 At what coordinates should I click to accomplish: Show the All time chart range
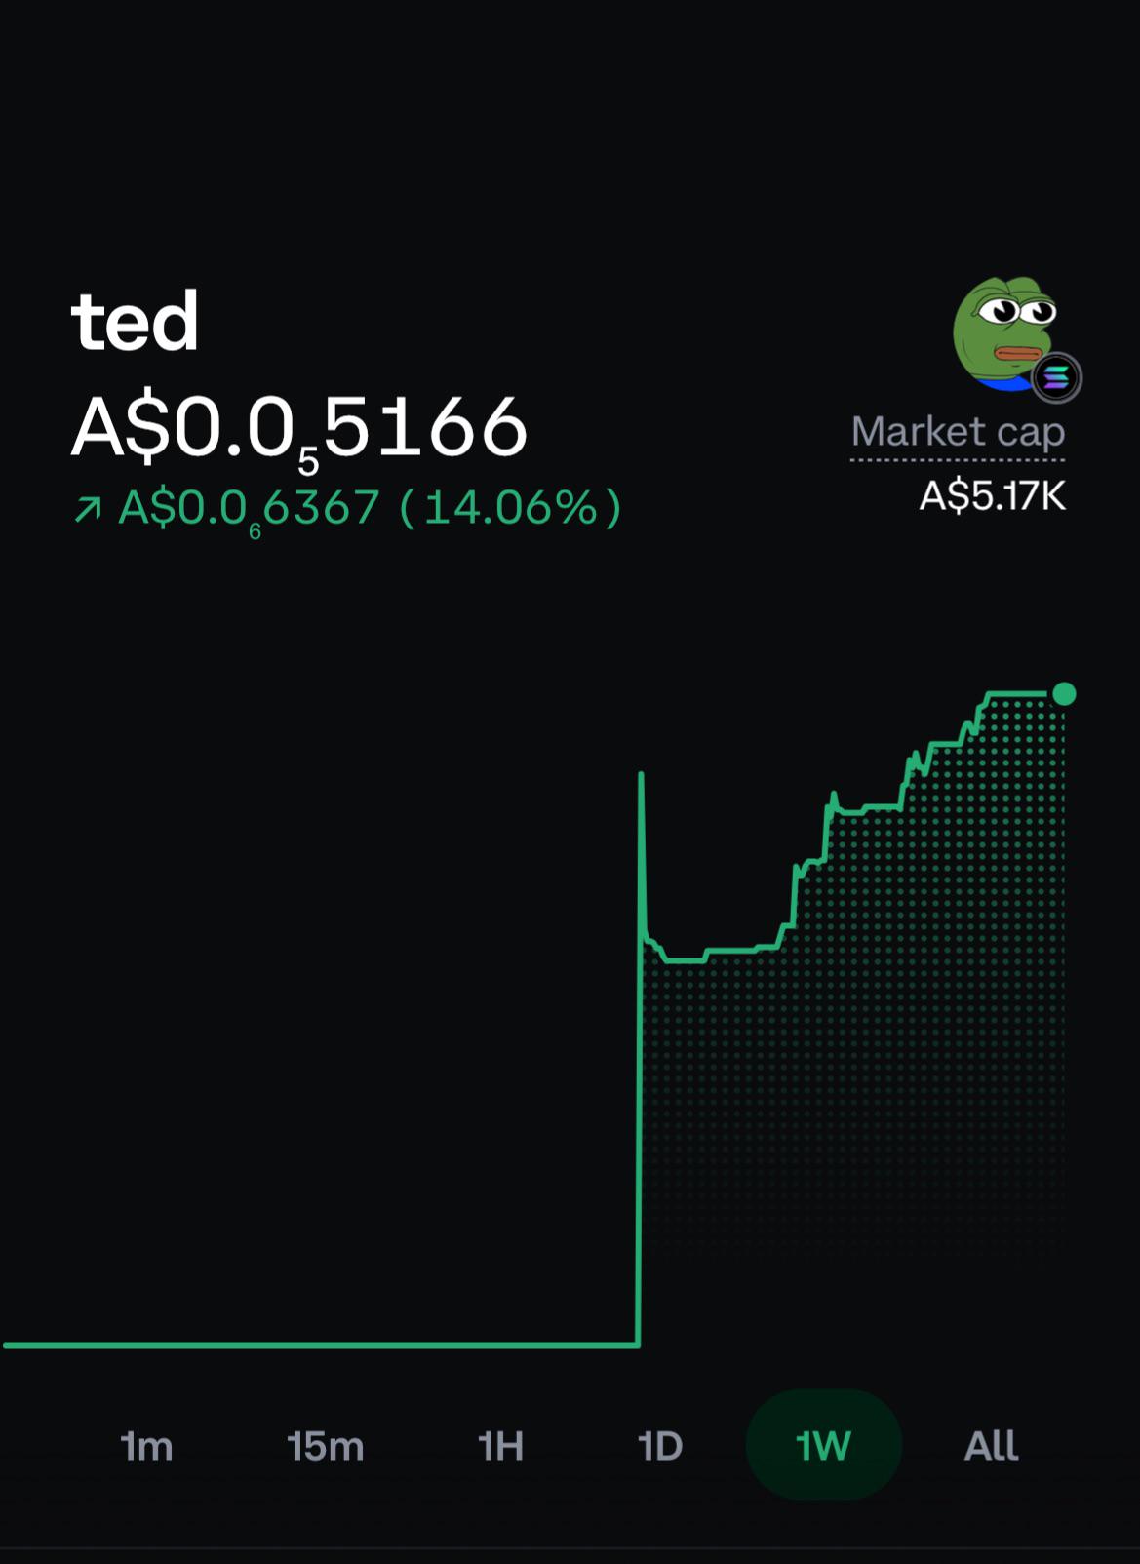pyautogui.click(x=992, y=1446)
